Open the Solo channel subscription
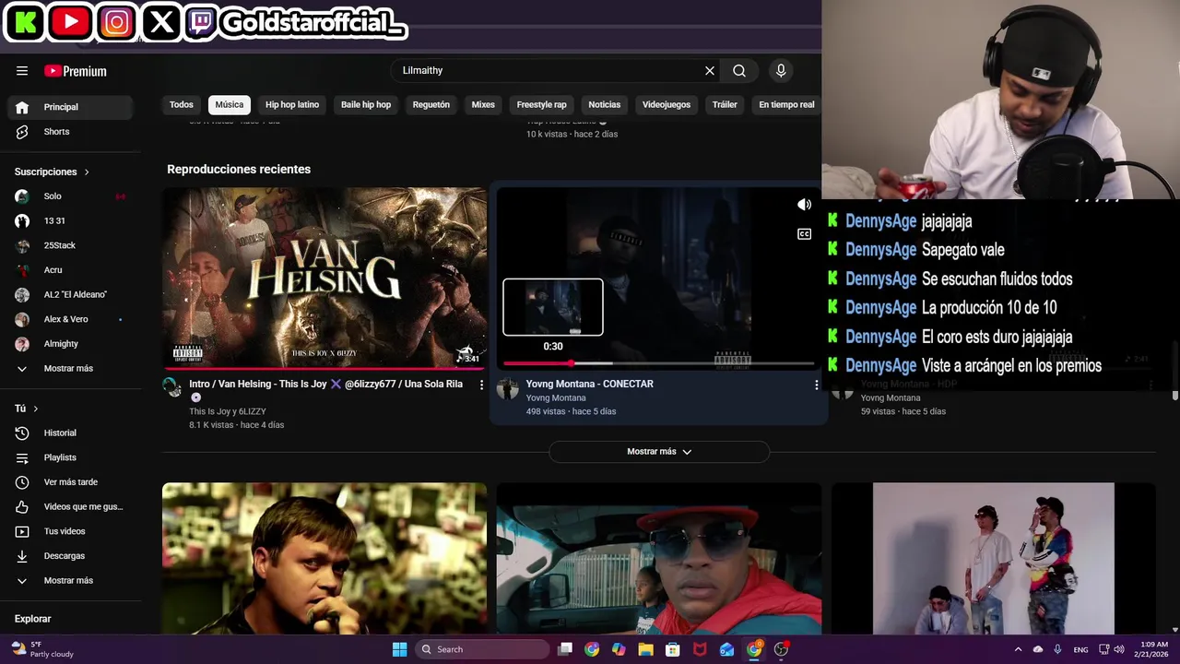Image resolution: width=1180 pixels, height=664 pixels. point(70,196)
